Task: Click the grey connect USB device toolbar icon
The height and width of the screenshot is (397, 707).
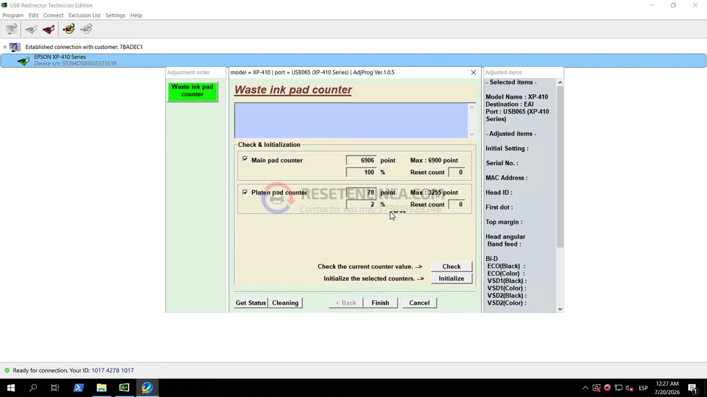Action: pos(31,29)
